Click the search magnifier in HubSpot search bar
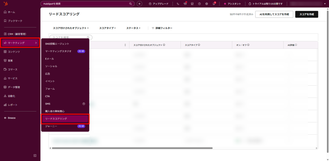 point(130,4)
